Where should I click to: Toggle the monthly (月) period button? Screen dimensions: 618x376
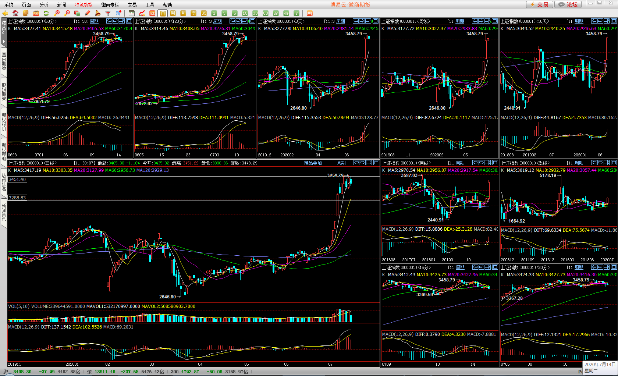click(183, 13)
